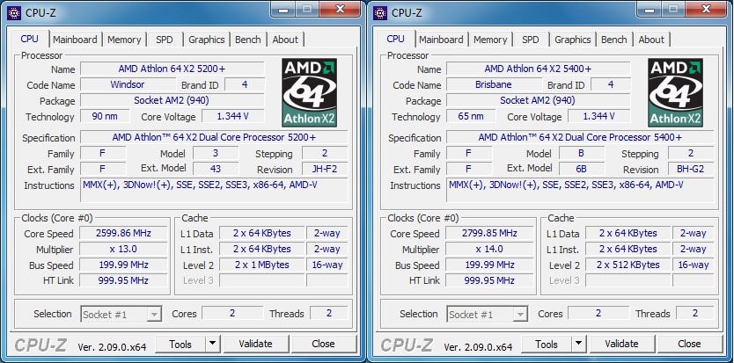
Task: Switch to SPD tab in left window
Action: tap(165, 40)
